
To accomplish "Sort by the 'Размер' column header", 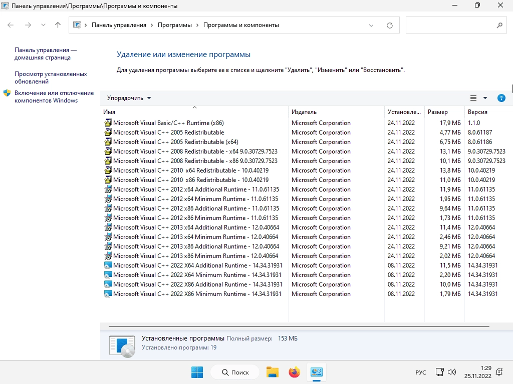I will [444, 111].
